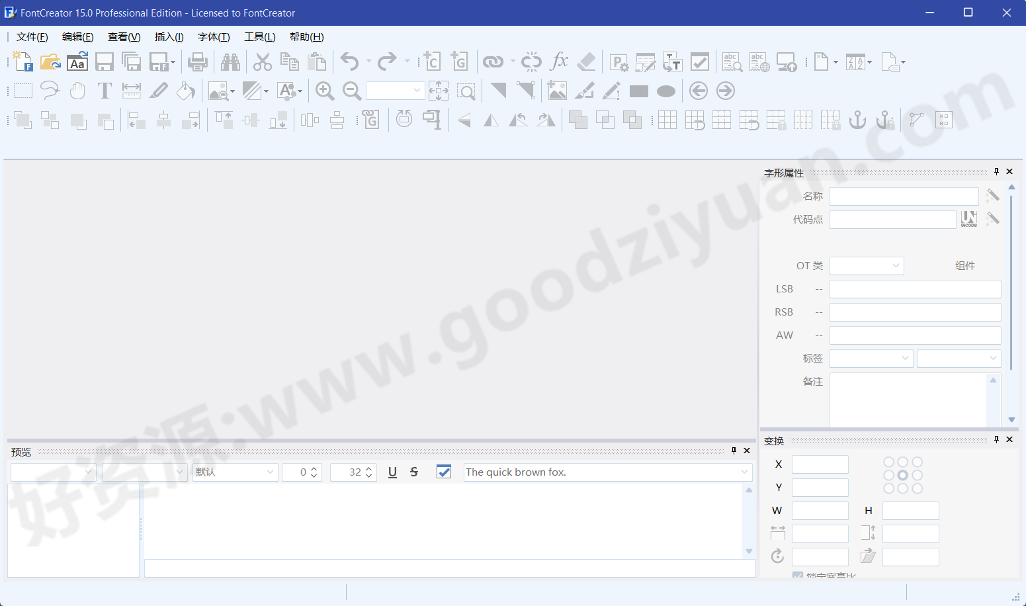Screen dimensions: 1026x606
Task: Open the Find glyphs binoculars tool
Action: click(x=230, y=62)
